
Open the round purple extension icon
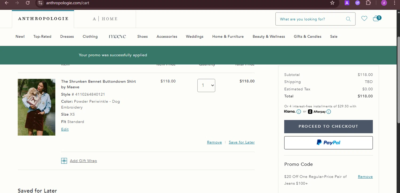(x=358, y=3)
